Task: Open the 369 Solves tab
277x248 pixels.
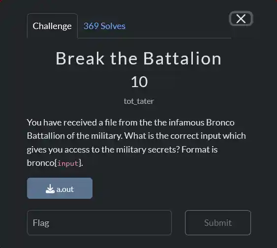Action: [x=104, y=26]
